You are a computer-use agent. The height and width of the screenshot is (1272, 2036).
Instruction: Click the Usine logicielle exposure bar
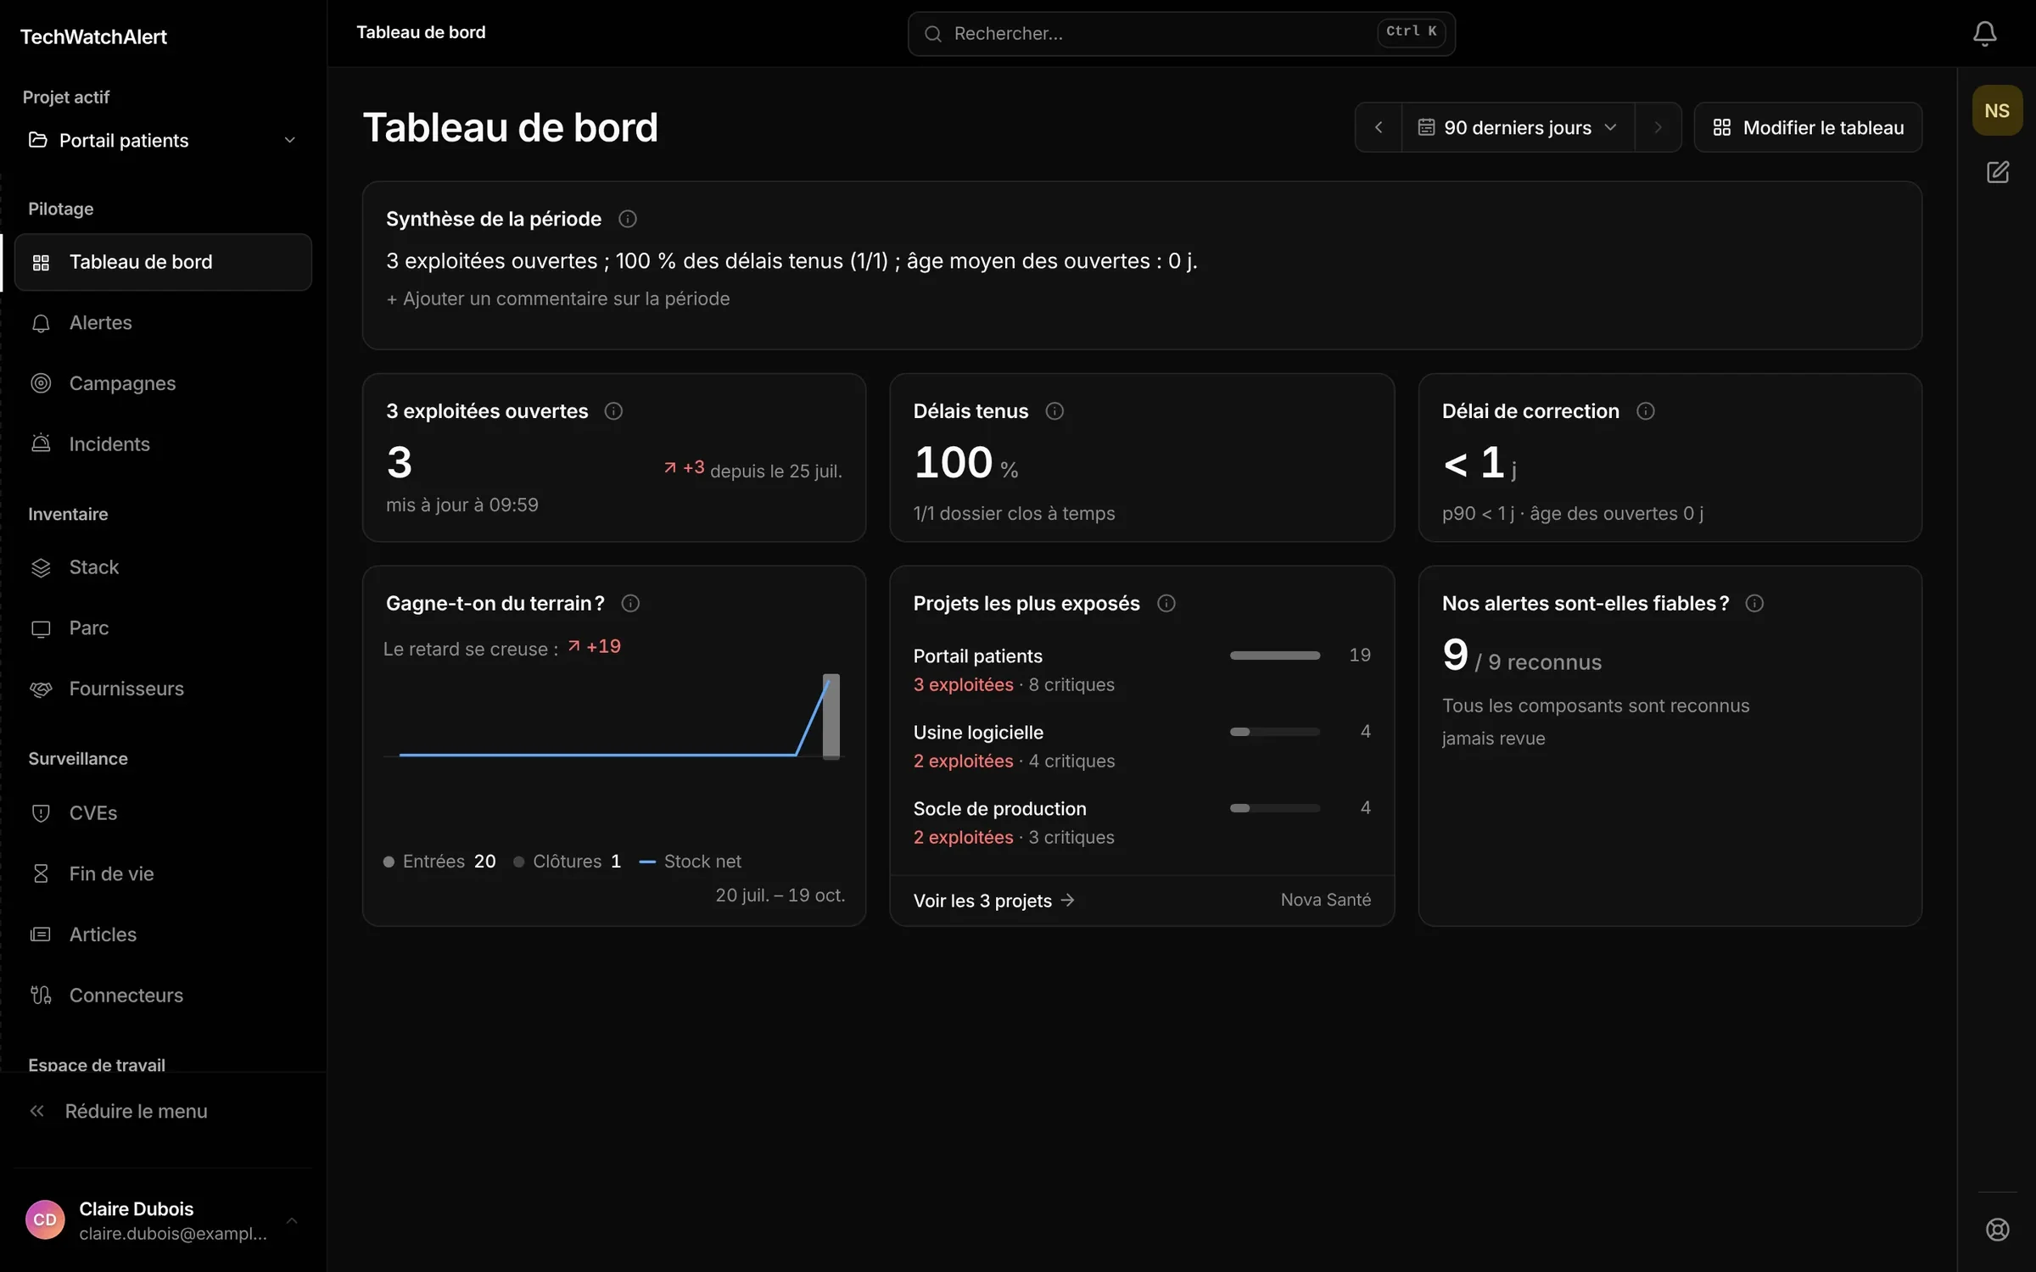tap(1275, 732)
